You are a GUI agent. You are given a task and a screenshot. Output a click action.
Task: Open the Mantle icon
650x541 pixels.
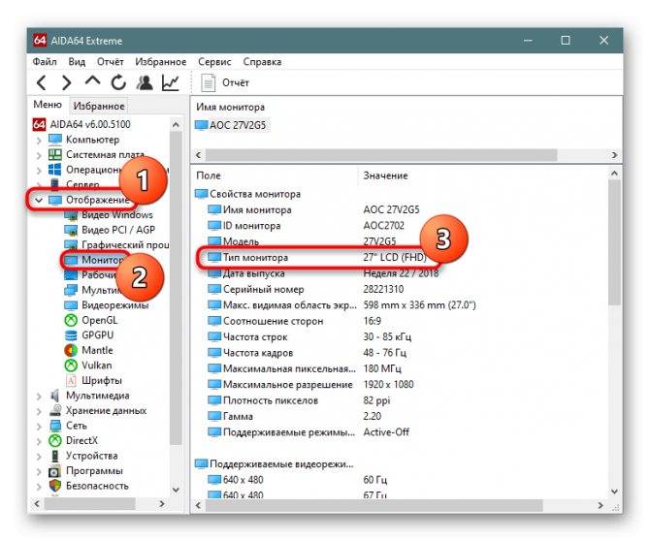pos(71,350)
